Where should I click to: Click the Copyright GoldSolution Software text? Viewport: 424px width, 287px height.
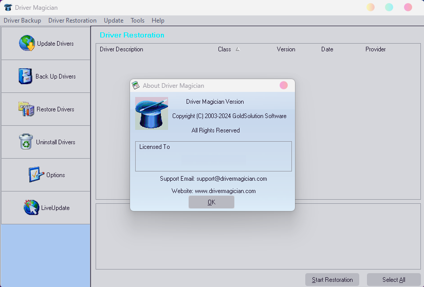(229, 116)
